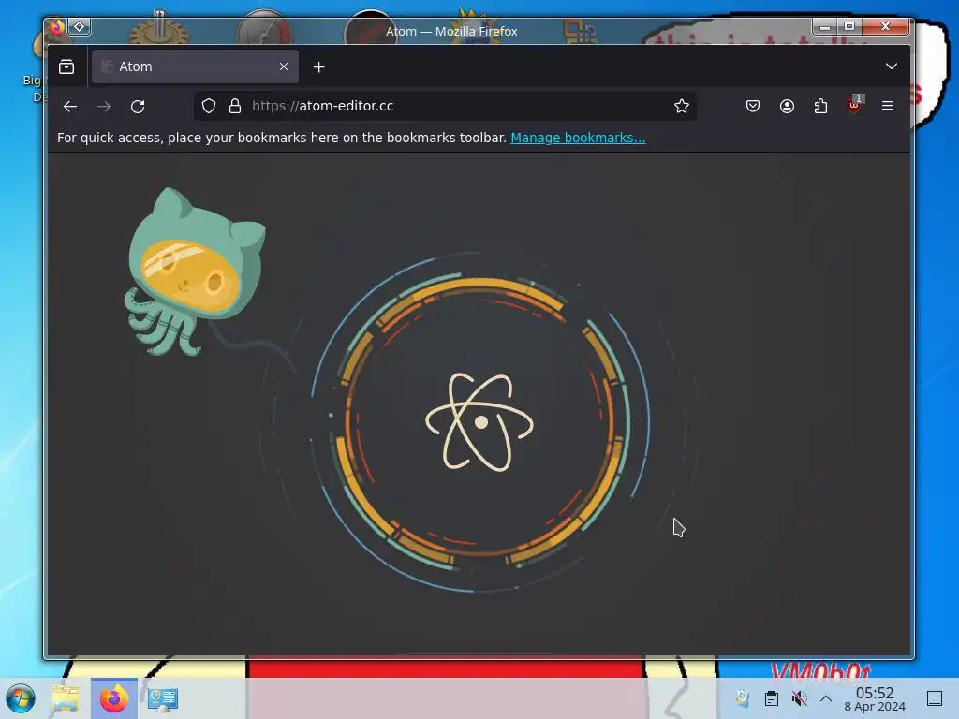
Task: Select Firefox on the taskbar
Action: point(113,698)
